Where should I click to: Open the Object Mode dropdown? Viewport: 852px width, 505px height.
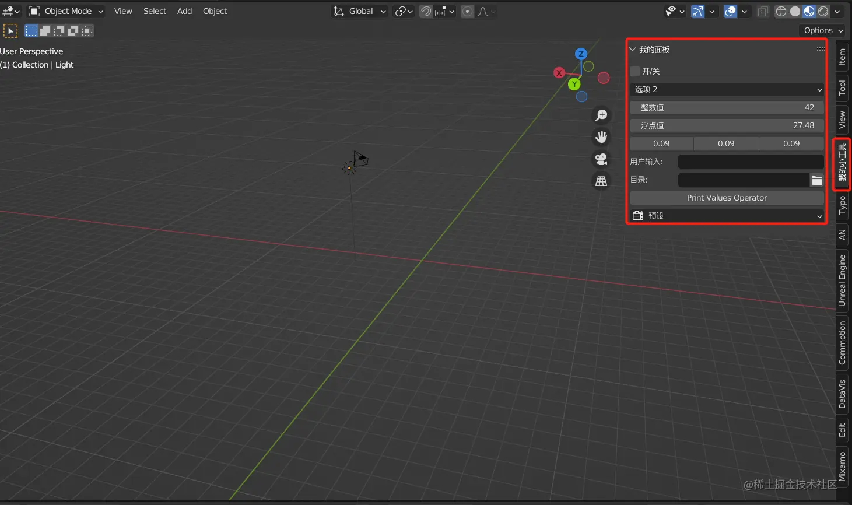66,11
